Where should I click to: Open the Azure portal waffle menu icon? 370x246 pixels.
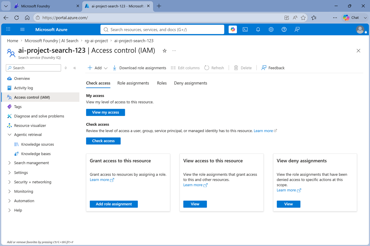tap(8, 29)
